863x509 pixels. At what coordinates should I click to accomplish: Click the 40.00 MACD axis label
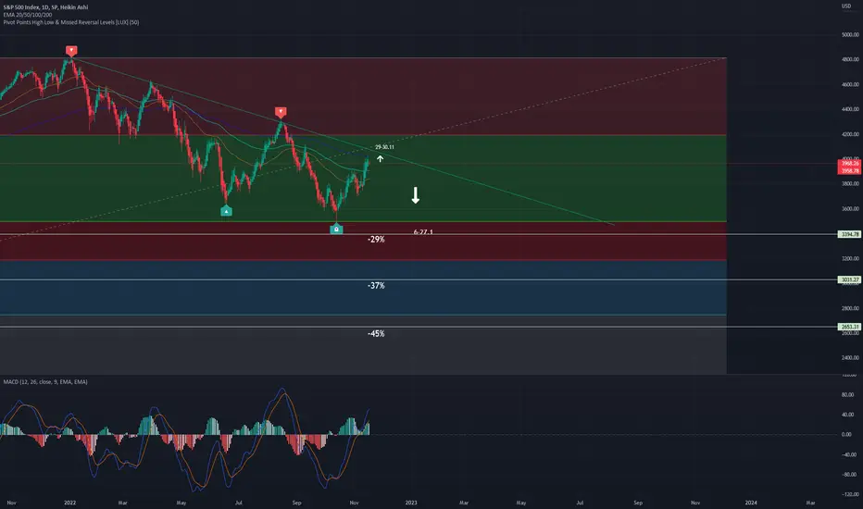tap(847, 415)
